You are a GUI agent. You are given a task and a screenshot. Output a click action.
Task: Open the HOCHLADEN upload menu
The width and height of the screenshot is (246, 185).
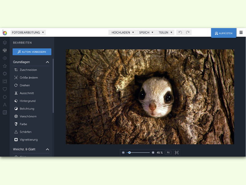122,32
